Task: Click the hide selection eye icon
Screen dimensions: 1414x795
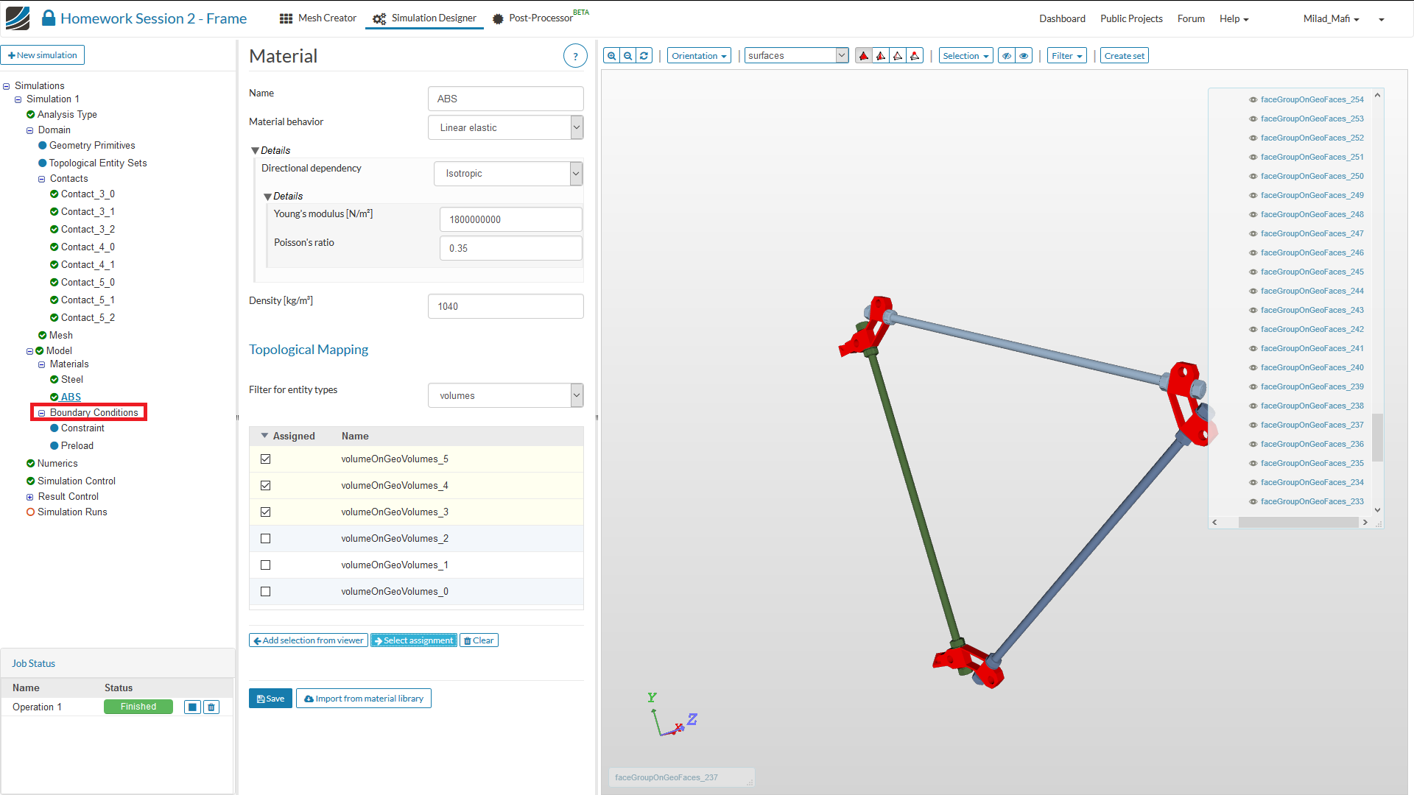Action: pyautogui.click(x=1007, y=56)
